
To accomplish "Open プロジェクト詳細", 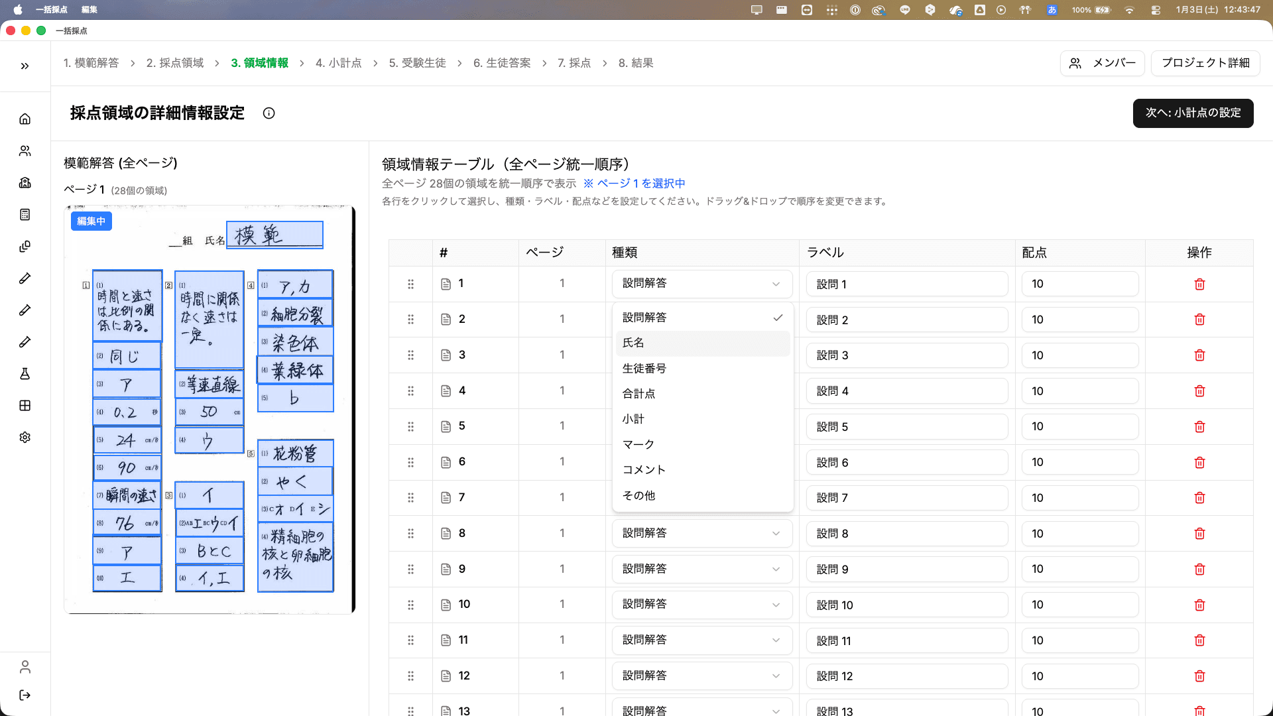I will (x=1205, y=63).
